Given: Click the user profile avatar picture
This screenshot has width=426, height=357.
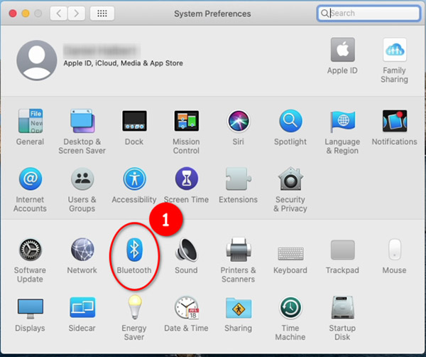Looking at the screenshot, I should pos(37,60).
